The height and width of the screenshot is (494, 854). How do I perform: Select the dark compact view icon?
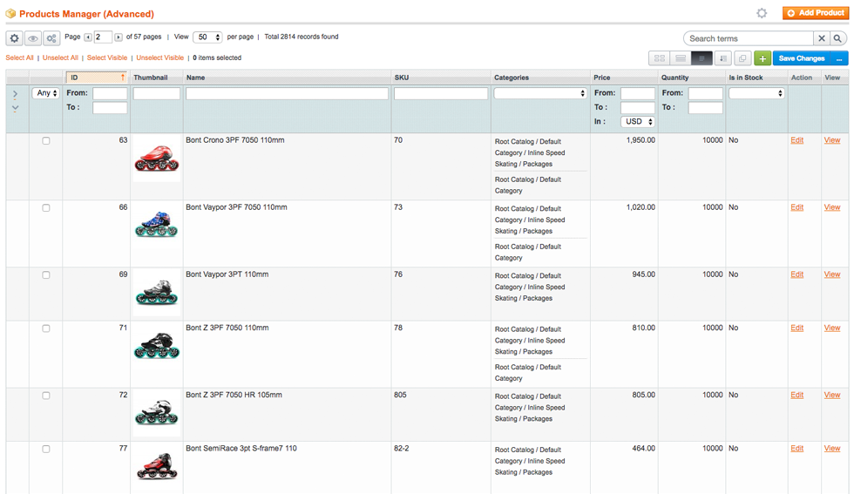click(x=701, y=58)
